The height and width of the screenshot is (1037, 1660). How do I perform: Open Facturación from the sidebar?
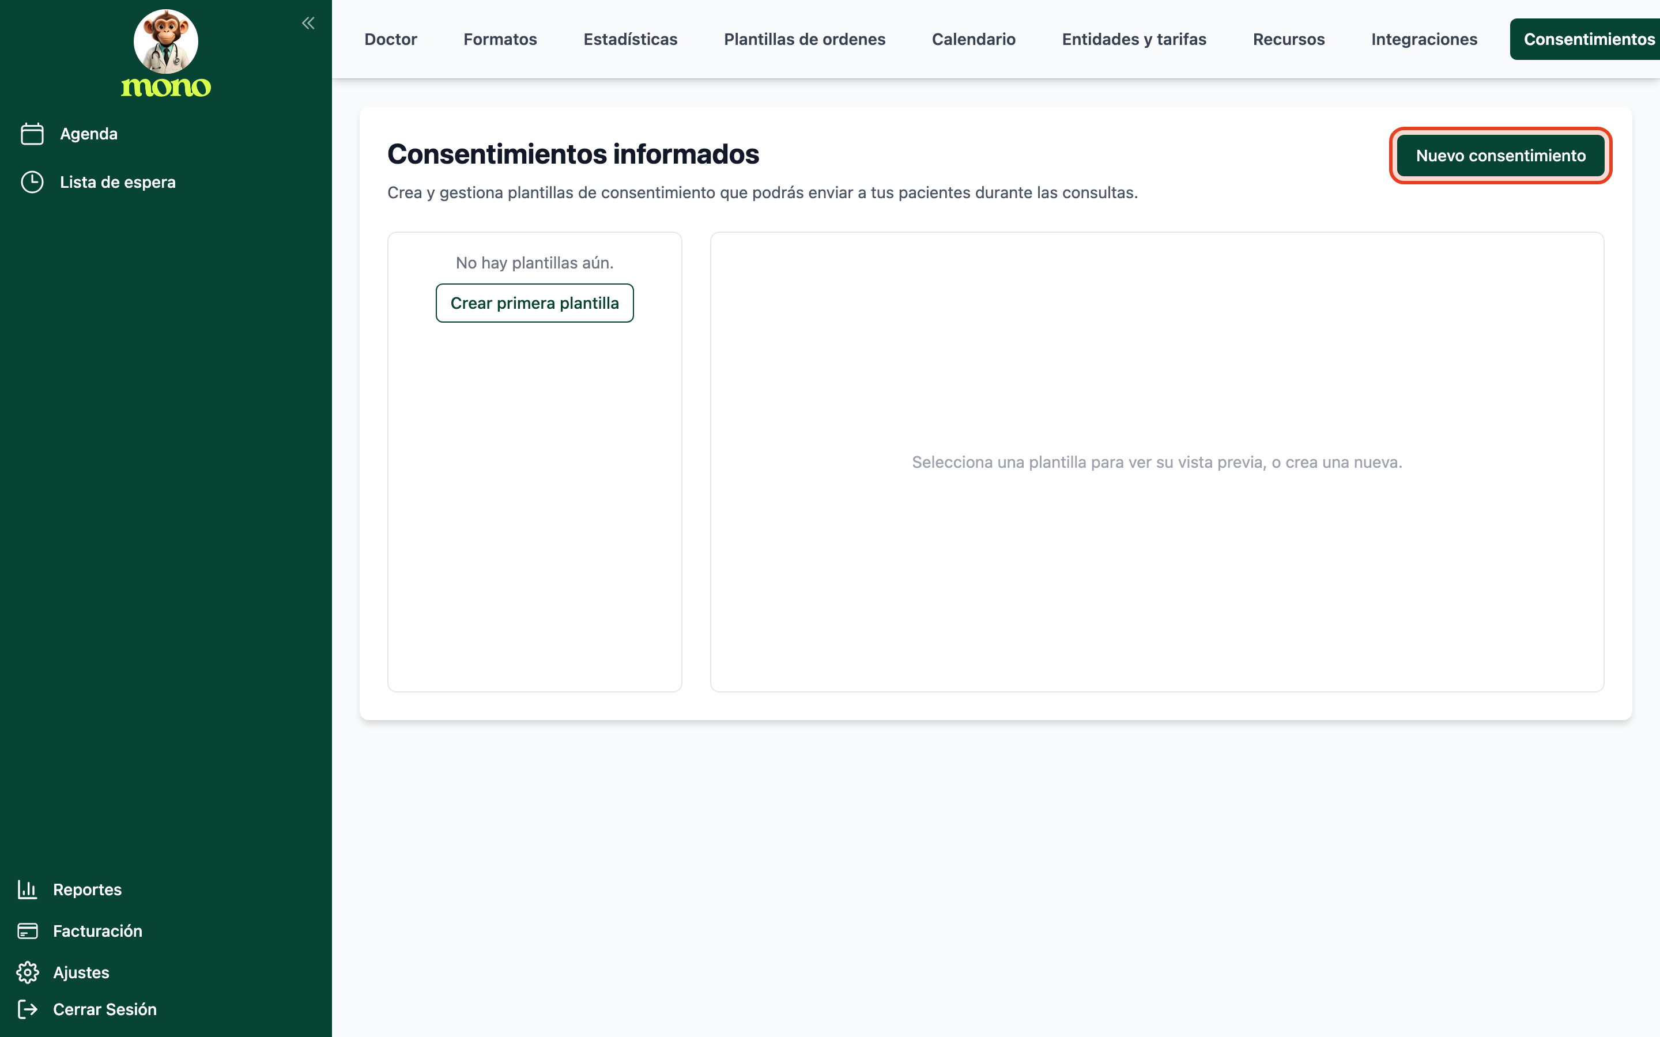tap(97, 930)
